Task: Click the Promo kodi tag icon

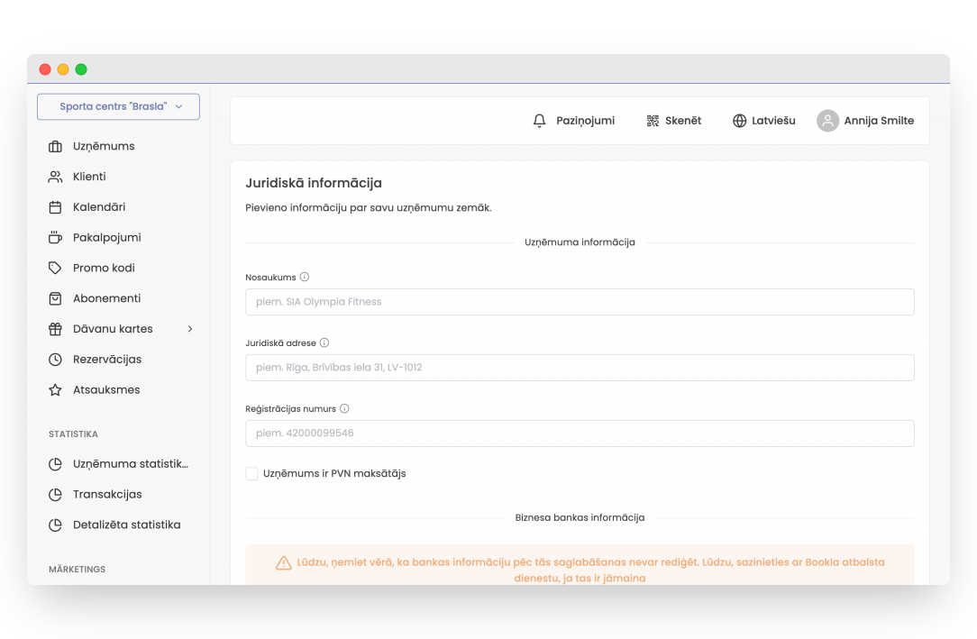Action: [55, 269]
